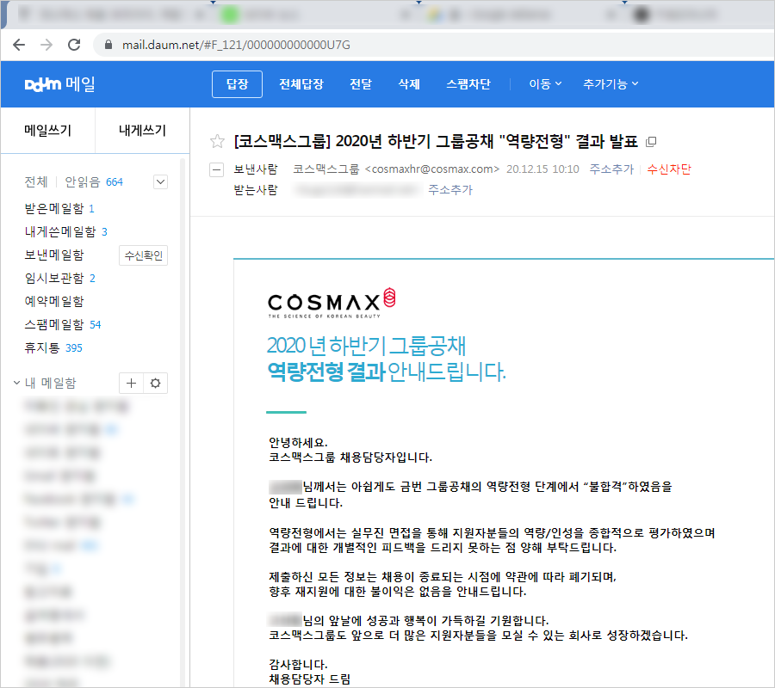Screen dimensions: 775x688
Task: Collapse sender details with minus box
Action: pos(216,169)
